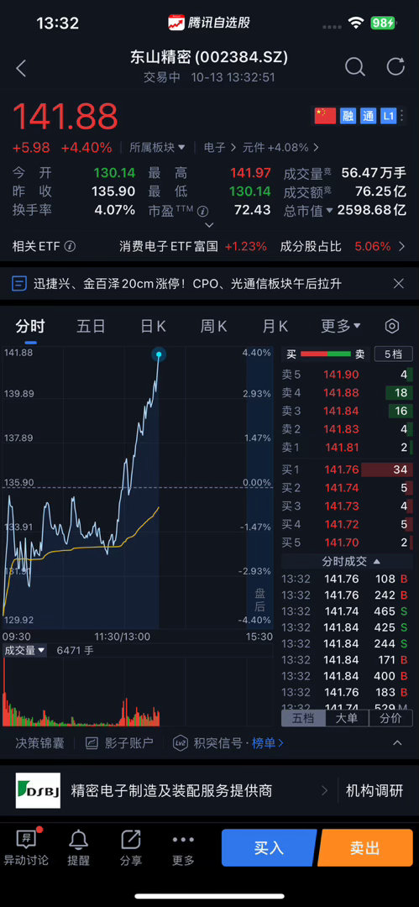Go back using the left chevron
The image size is (419, 907).
pos(22,68)
